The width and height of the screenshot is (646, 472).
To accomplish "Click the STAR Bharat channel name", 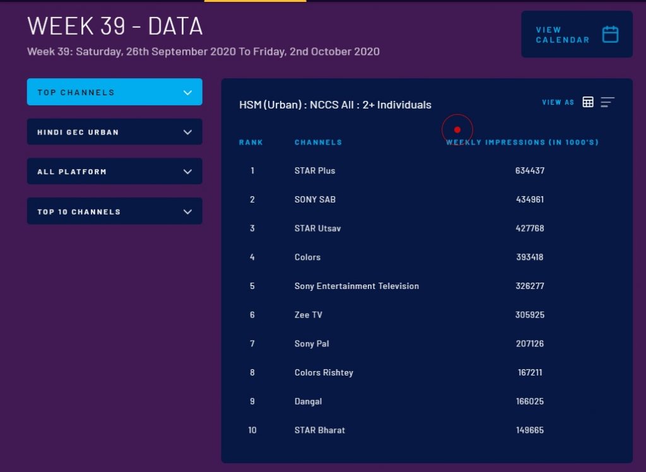I will (x=320, y=430).
